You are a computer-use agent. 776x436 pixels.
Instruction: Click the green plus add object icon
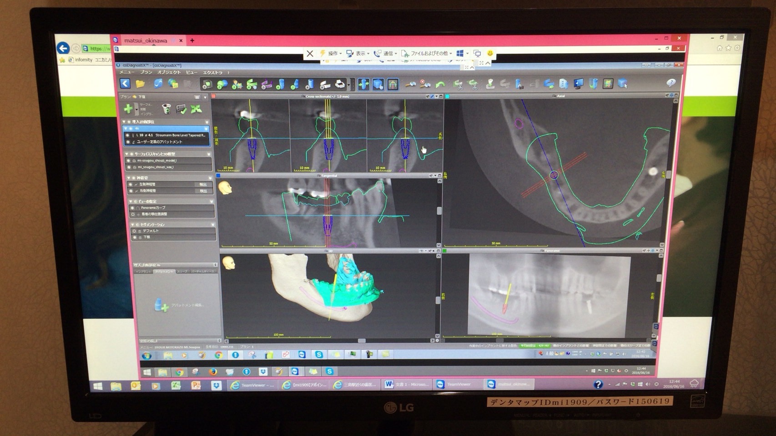click(129, 109)
